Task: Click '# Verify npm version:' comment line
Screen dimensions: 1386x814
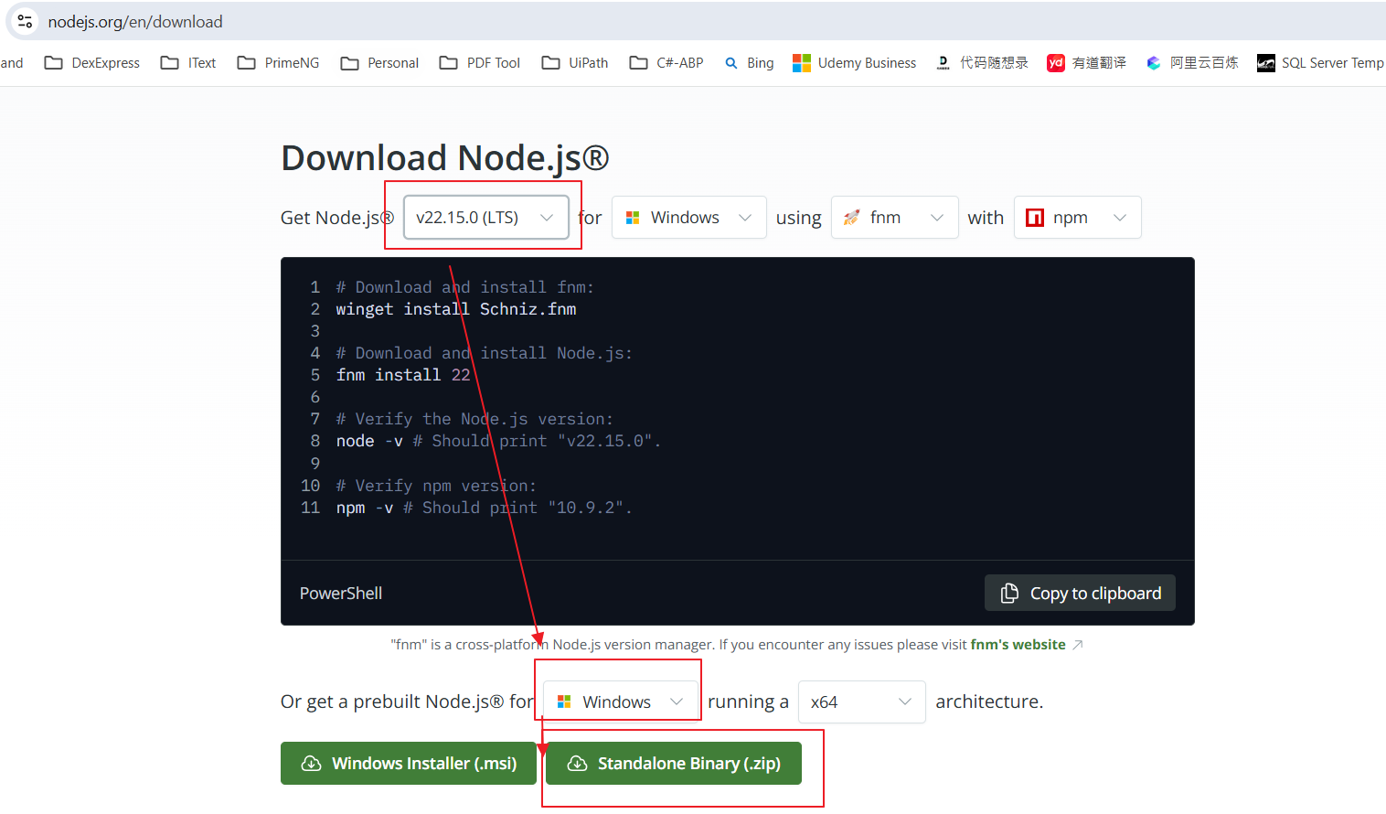Action: tap(436, 486)
